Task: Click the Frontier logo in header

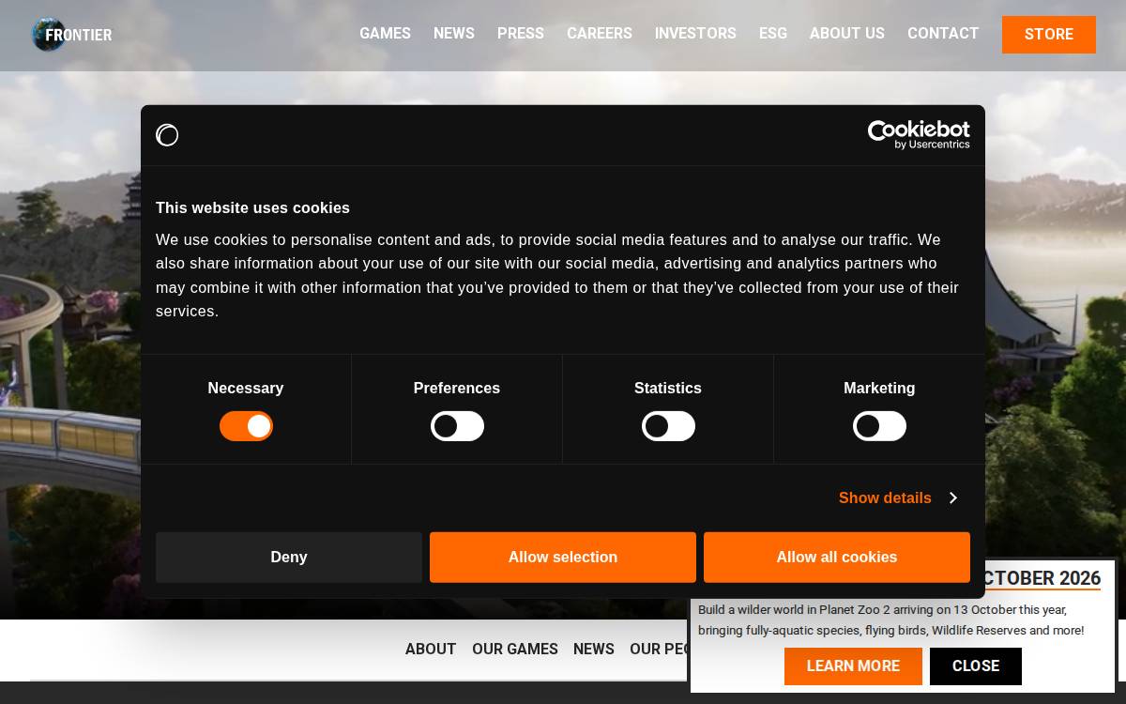Action: pyautogui.click(x=71, y=35)
